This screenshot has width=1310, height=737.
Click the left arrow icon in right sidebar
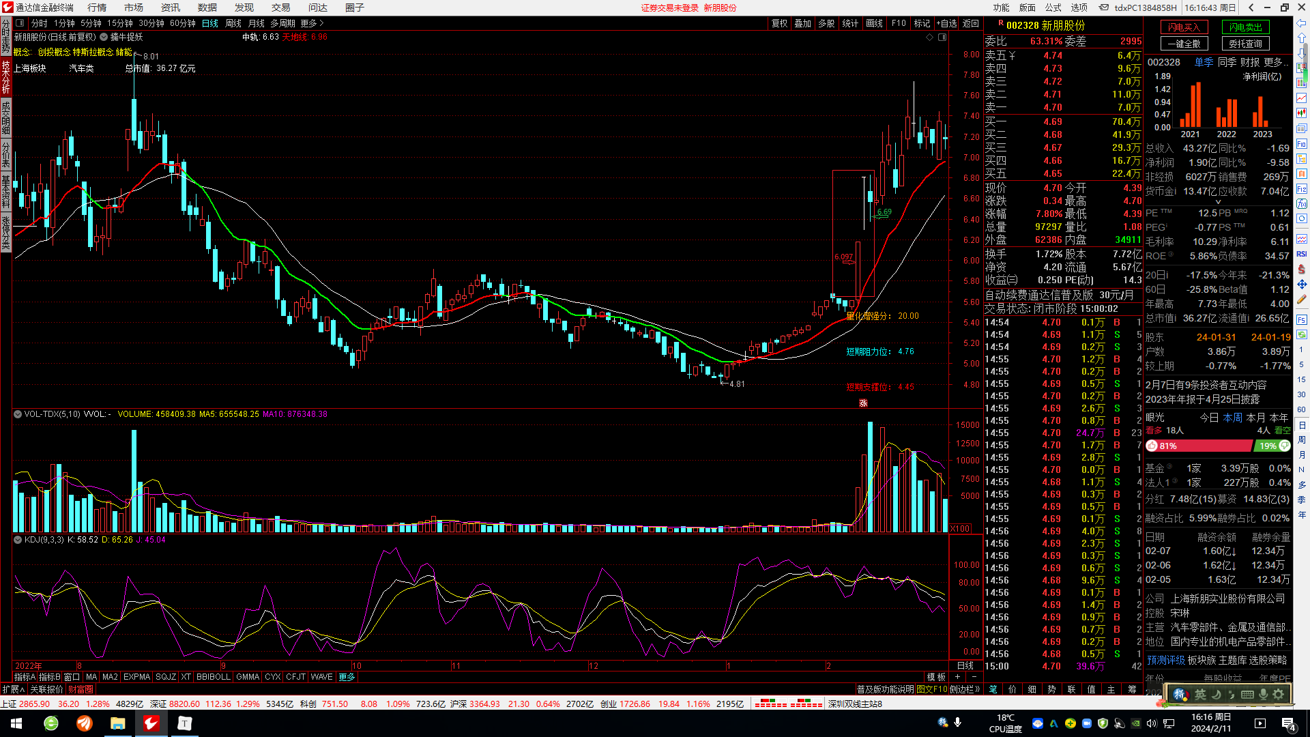pyautogui.click(x=1301, y=23)
